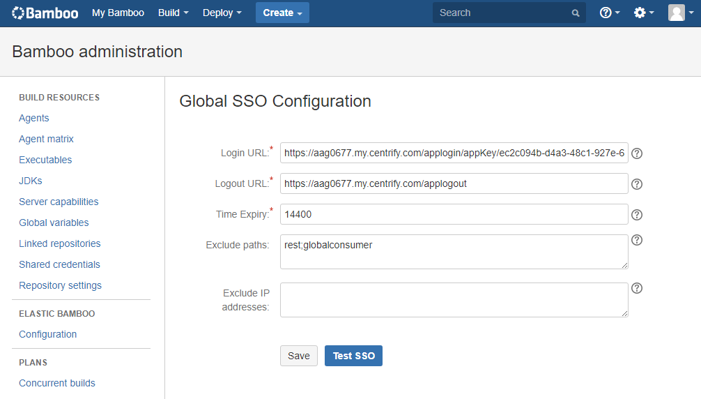701x399 pixels.
Task: Open the administration gear menu
Action: [643, 13]
